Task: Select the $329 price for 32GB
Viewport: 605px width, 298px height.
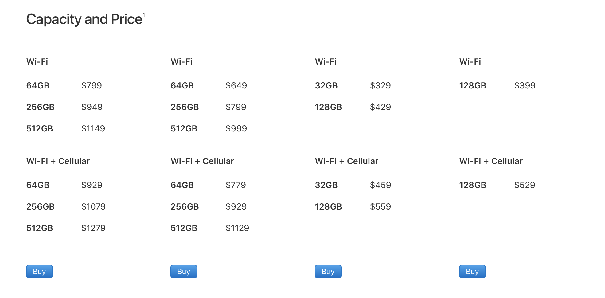Action: click(x=380, y=85)
